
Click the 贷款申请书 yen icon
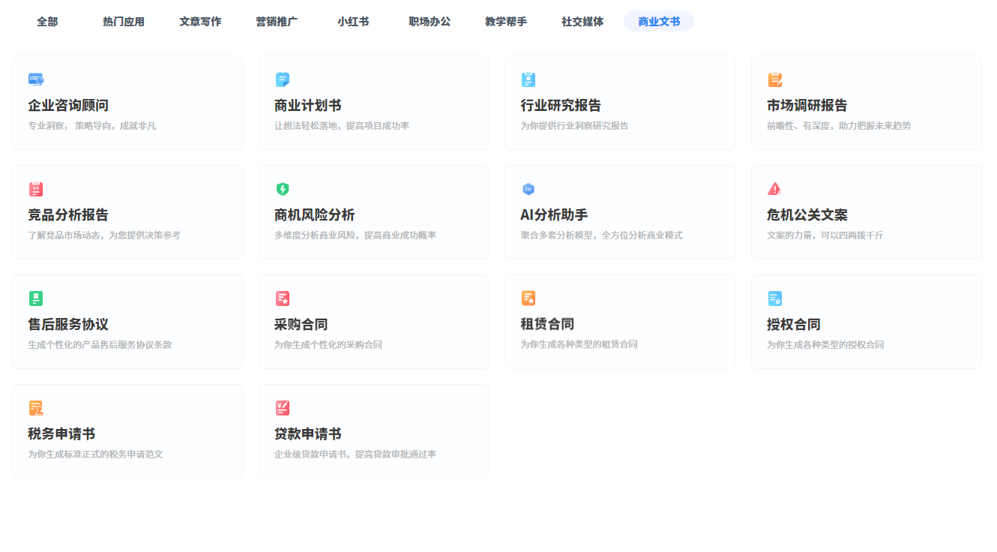(283, 408)
